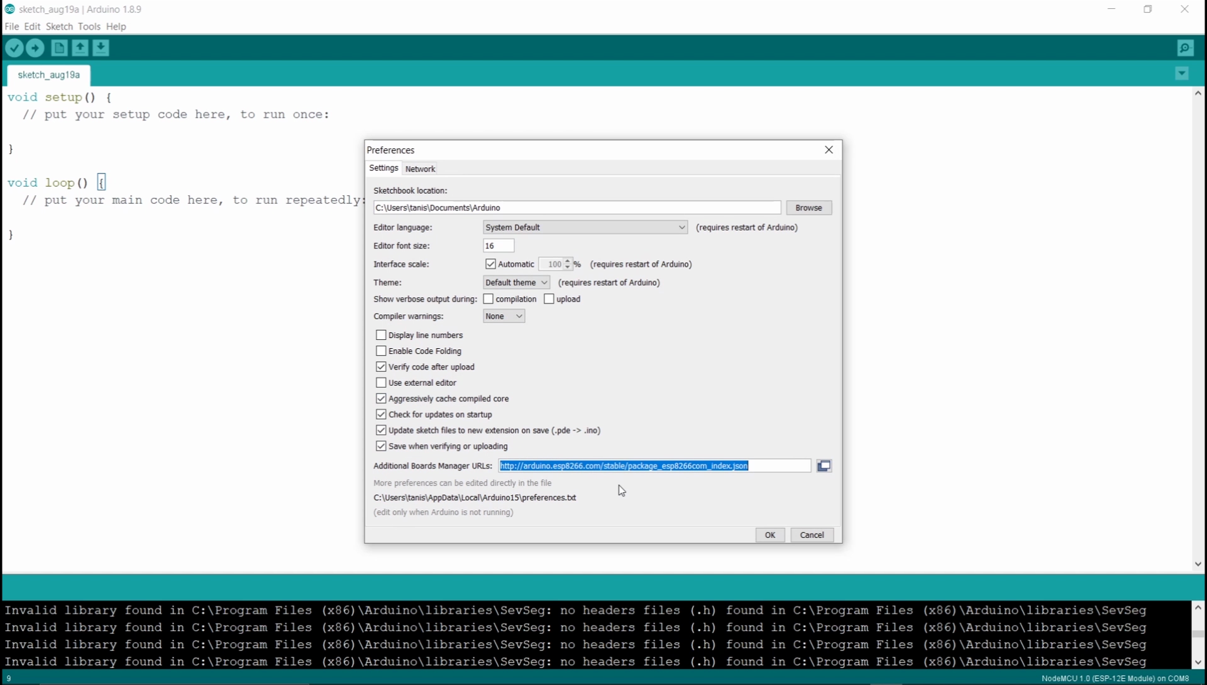The height and width of the screenshot is (685, 1207).
Task: Open the Theme dropdown
Action: tap(516, 283)
